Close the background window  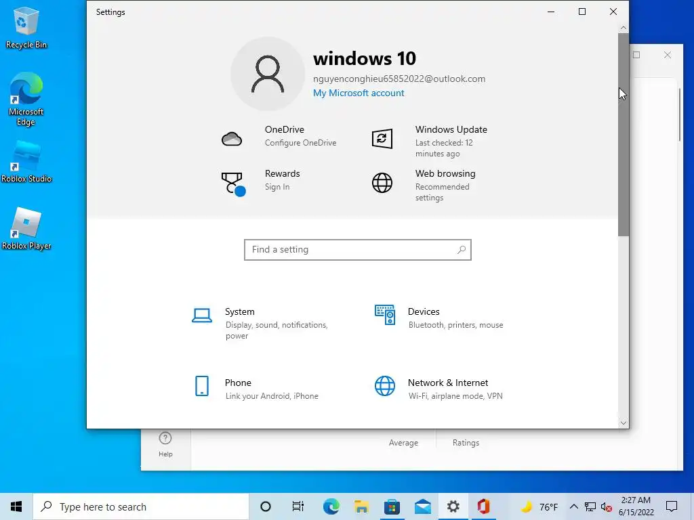pyautogui.click(x=668, y=55)
